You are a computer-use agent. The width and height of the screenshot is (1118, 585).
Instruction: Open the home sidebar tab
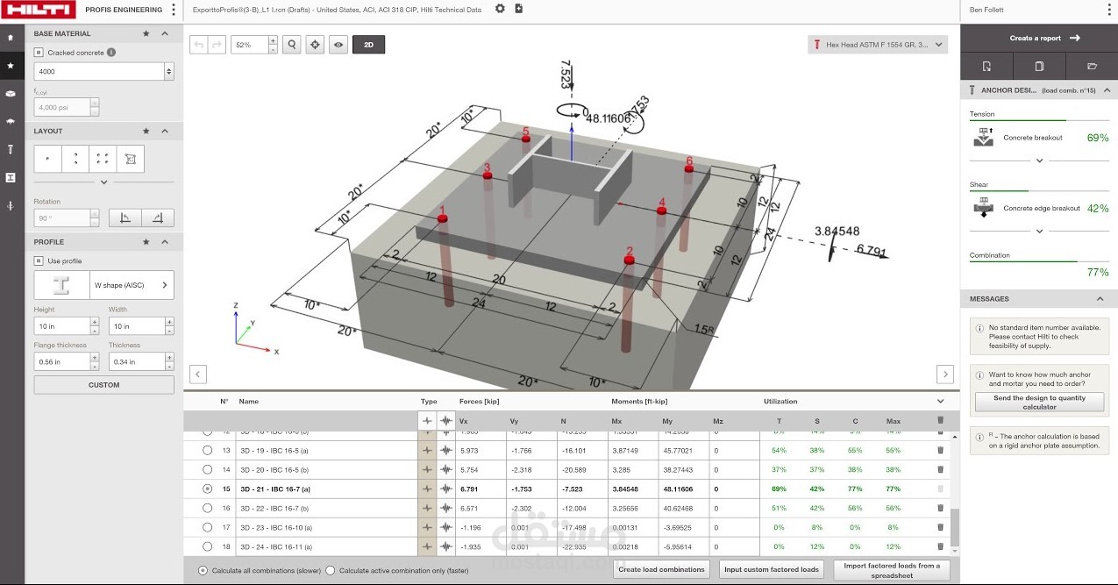pyautogui.click(x=11, y=38)
